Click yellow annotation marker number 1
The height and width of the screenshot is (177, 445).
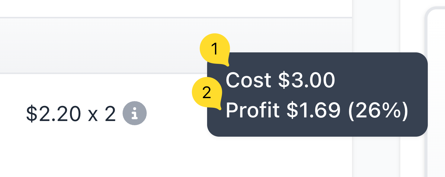tap(215, 50)
